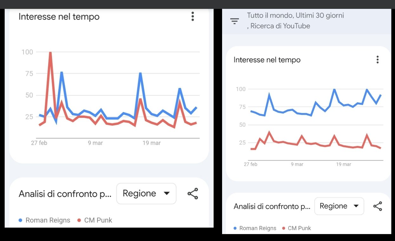Click the red peak at 100 on the left chart
This screenshot has width=395, height=241.
click(50, 53)
